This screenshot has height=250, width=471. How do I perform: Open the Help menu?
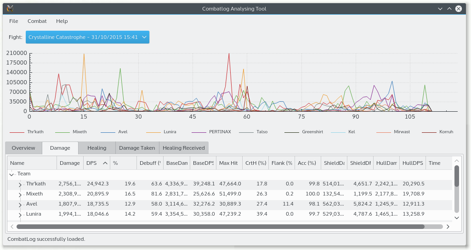point(62,21)
